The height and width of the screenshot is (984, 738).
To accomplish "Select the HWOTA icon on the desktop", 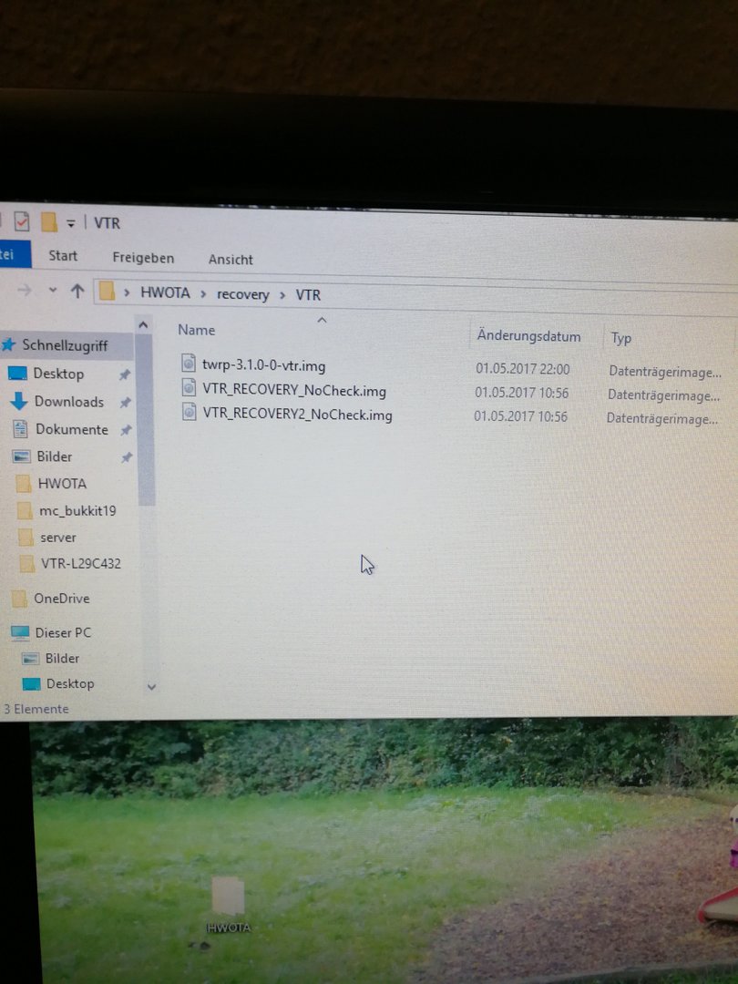I will (x=228, y=905).
